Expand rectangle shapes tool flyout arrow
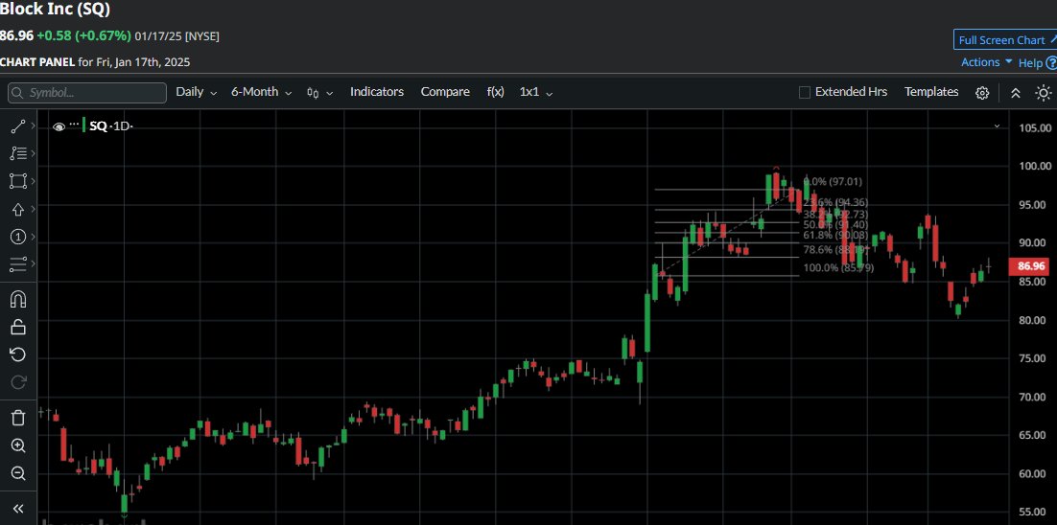The image size is (1057, 525). coord(33,181)
